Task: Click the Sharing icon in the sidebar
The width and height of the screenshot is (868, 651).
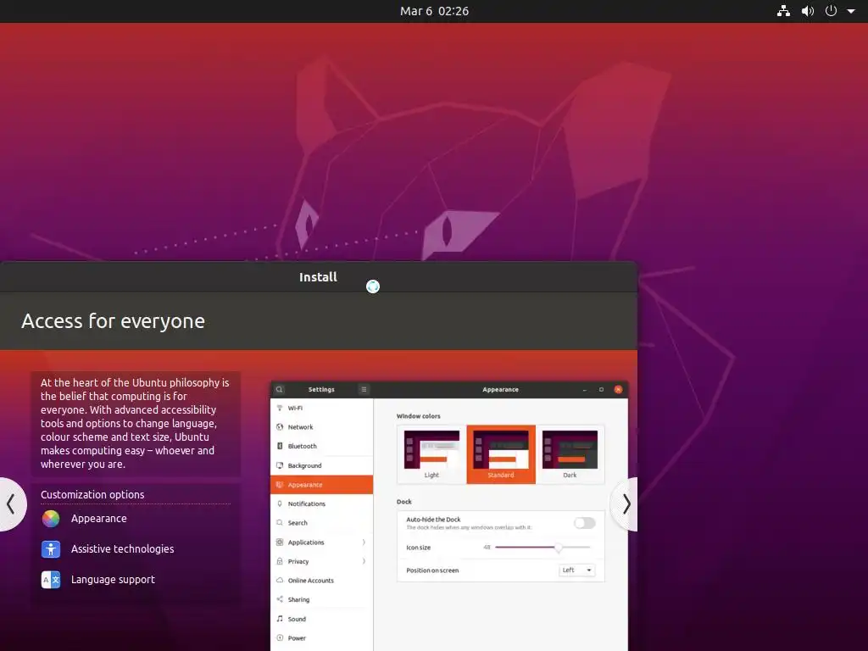Action: tap(280, 599)
